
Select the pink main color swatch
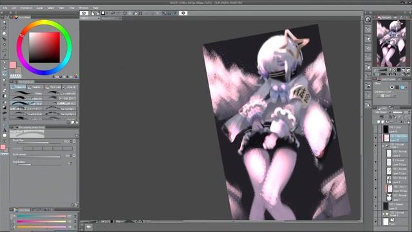coord(13,65)
